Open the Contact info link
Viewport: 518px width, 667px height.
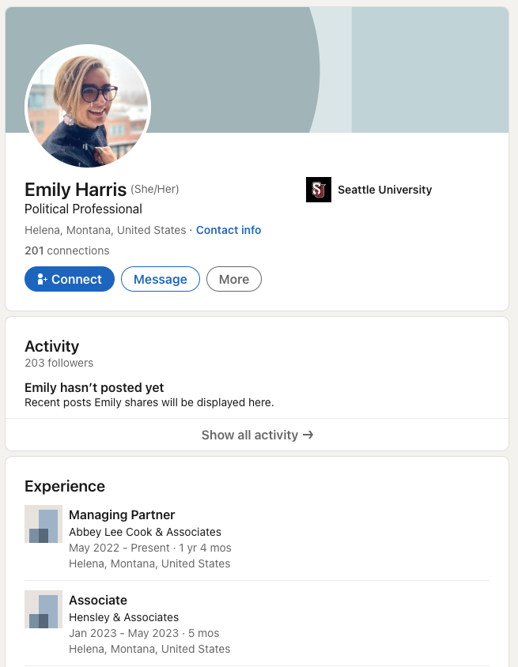coord(229,230)
